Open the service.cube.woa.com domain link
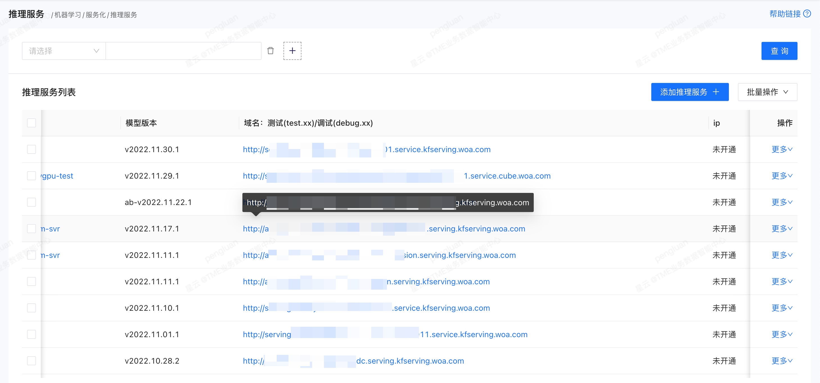Screen dimensions: 820x383 click(x=507, y=176)
